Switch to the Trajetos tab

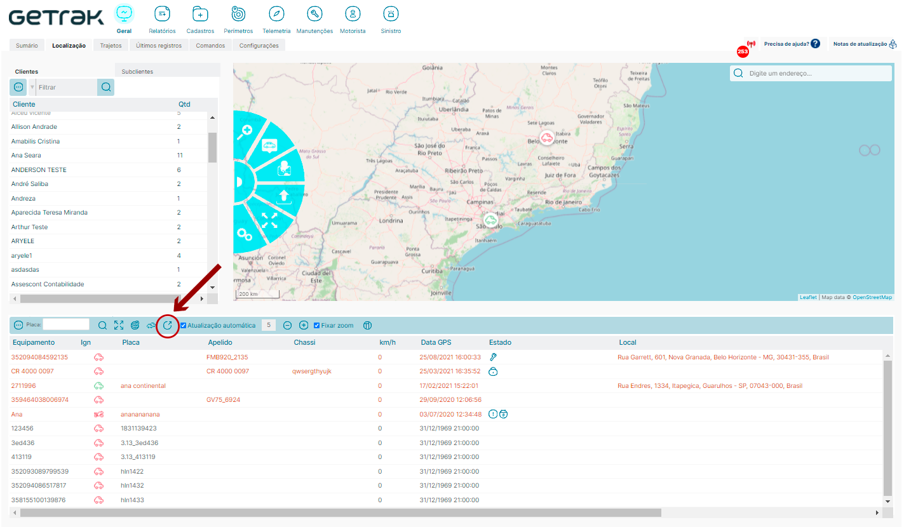click(x=111, y=46)
